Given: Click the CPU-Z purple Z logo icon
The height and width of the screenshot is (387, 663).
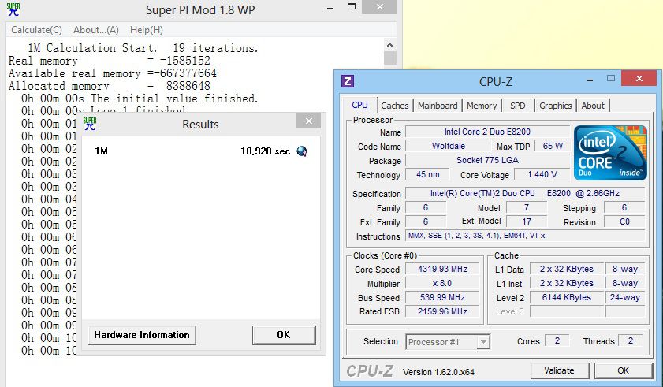Looking at the screenshot, I should 348,80.
